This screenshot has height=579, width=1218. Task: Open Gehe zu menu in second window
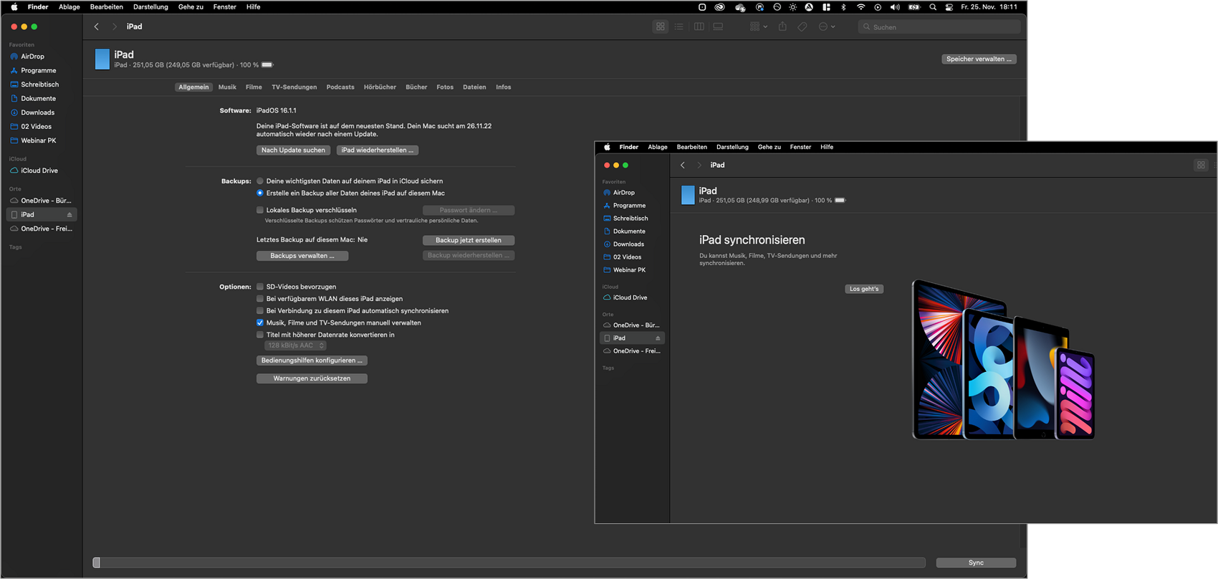(769, 147)
